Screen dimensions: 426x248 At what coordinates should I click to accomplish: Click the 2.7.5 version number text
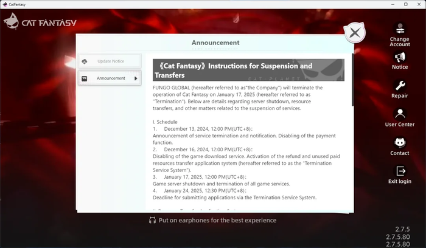click(402, 229)
